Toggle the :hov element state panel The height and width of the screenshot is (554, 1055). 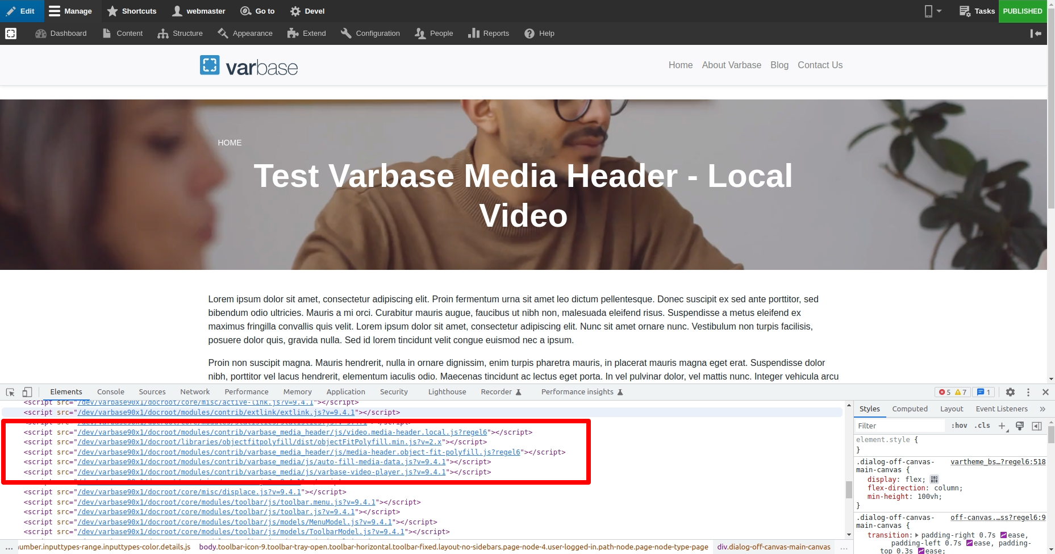pyautogui.click(x=959, y=426)
